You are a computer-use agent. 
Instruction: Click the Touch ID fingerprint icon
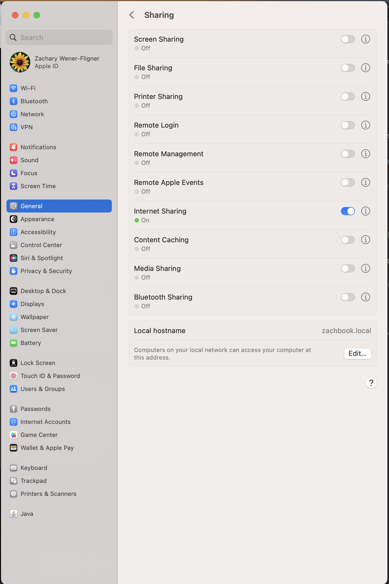coord(14,376)
